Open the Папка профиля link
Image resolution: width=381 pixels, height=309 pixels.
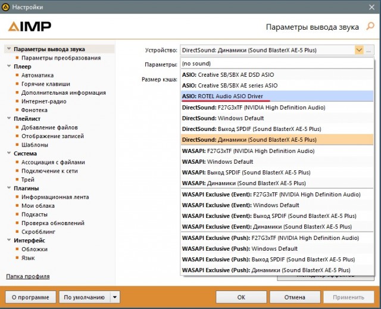pos(28,276)
